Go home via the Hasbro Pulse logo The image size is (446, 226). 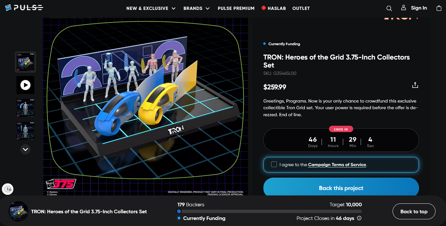24,8
